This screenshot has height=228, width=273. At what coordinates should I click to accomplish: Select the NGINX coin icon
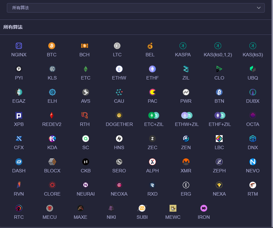pos(19,46)
